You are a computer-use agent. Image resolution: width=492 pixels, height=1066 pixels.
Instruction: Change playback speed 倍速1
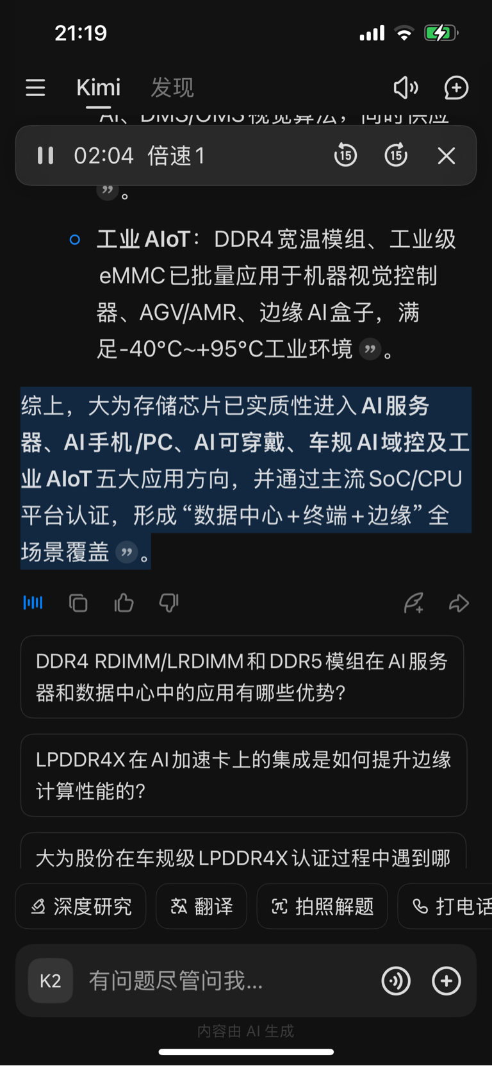coord(176,156)
